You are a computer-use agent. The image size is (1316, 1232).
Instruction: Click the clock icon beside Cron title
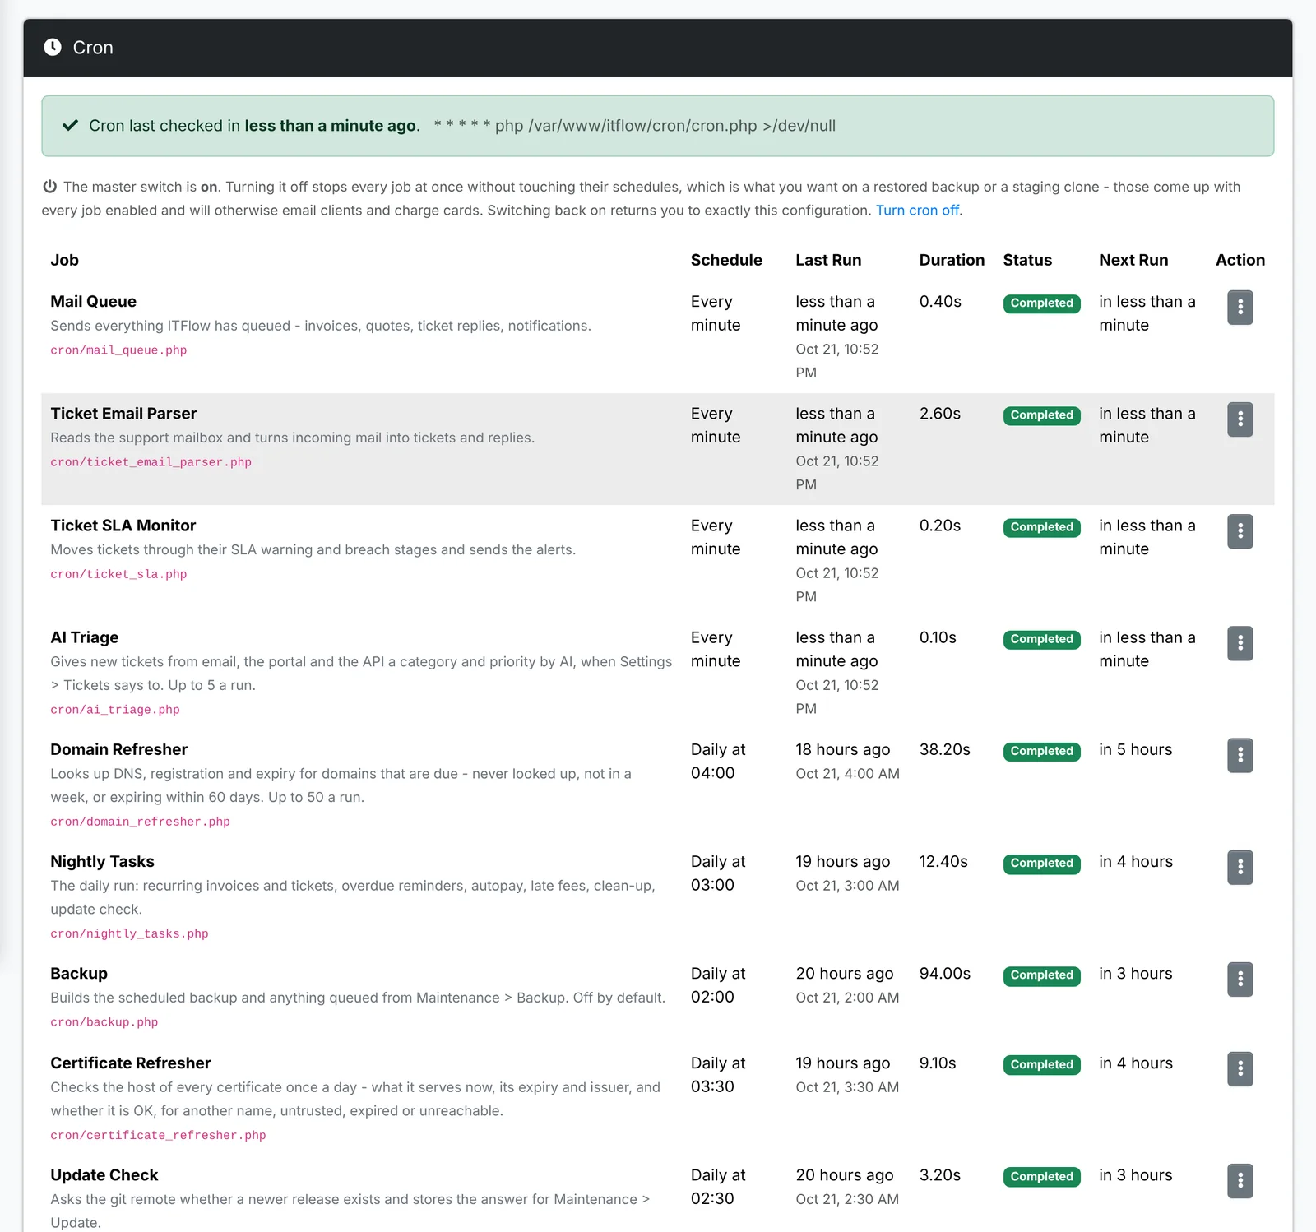click(x=53, y=47)
